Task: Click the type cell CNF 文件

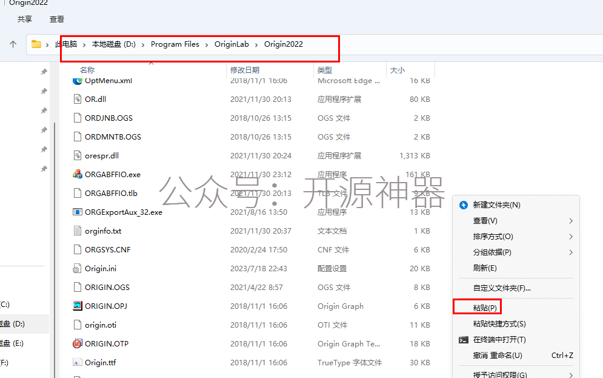Action: pyautogui.click(x=333, y=250)
